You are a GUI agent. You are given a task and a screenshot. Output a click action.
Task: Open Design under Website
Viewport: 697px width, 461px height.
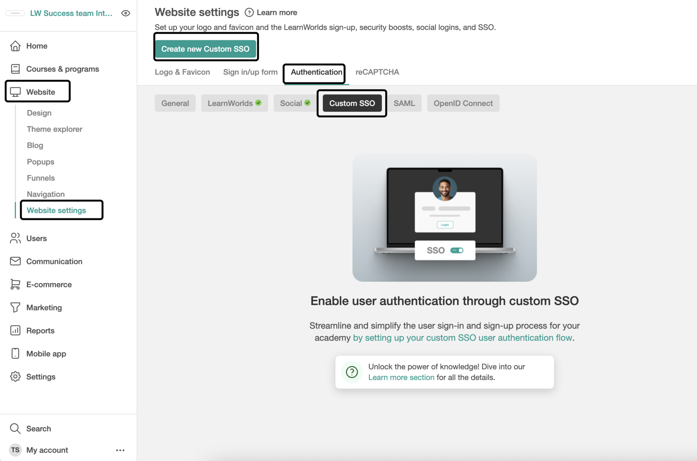coord(39,113)
